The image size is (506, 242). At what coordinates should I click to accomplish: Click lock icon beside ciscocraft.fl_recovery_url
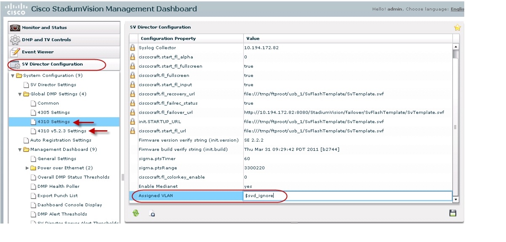pos(132,94)
